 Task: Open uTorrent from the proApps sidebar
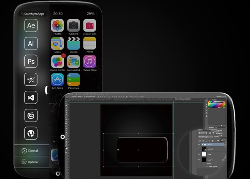tap(31, 133)
